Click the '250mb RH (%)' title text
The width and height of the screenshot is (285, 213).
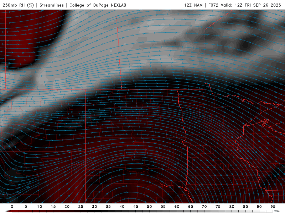click(18, 5)
